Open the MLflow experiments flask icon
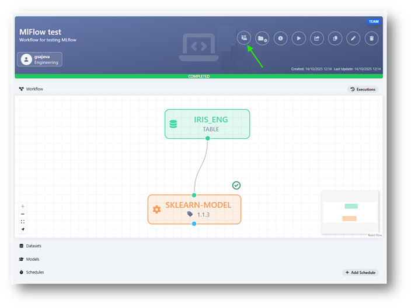The width and height of the screenshot is (411, 308). pyautogui.click(x=244, y=38)
